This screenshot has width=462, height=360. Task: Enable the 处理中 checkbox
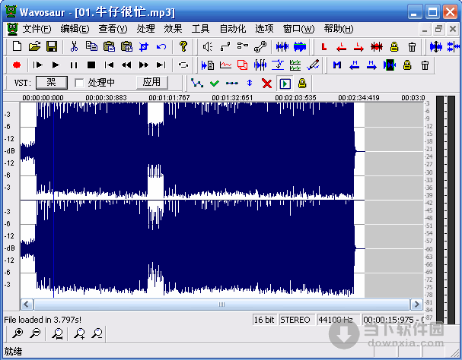[79, 83]
